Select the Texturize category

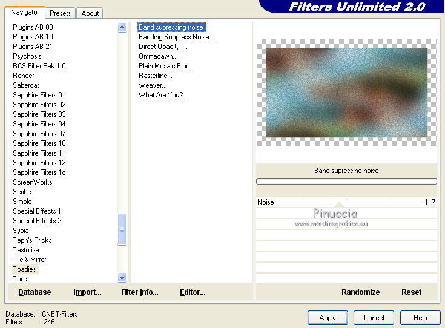[x=26, y=250]
